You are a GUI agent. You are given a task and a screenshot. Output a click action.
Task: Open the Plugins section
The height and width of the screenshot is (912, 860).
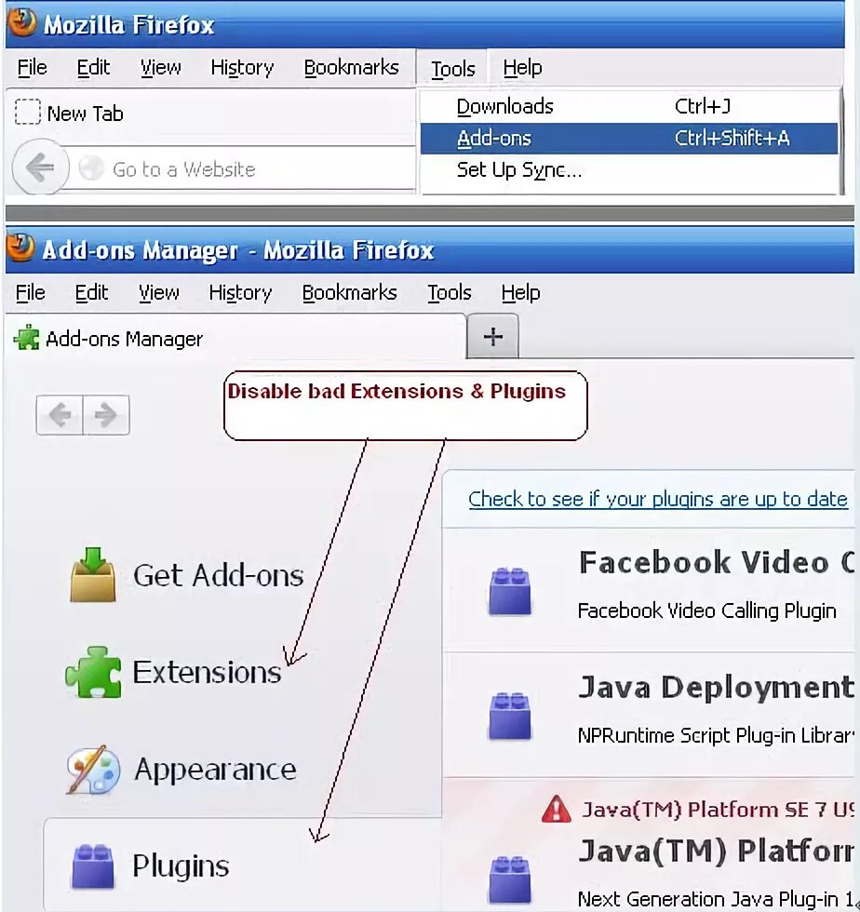click(x=243, y=865)
